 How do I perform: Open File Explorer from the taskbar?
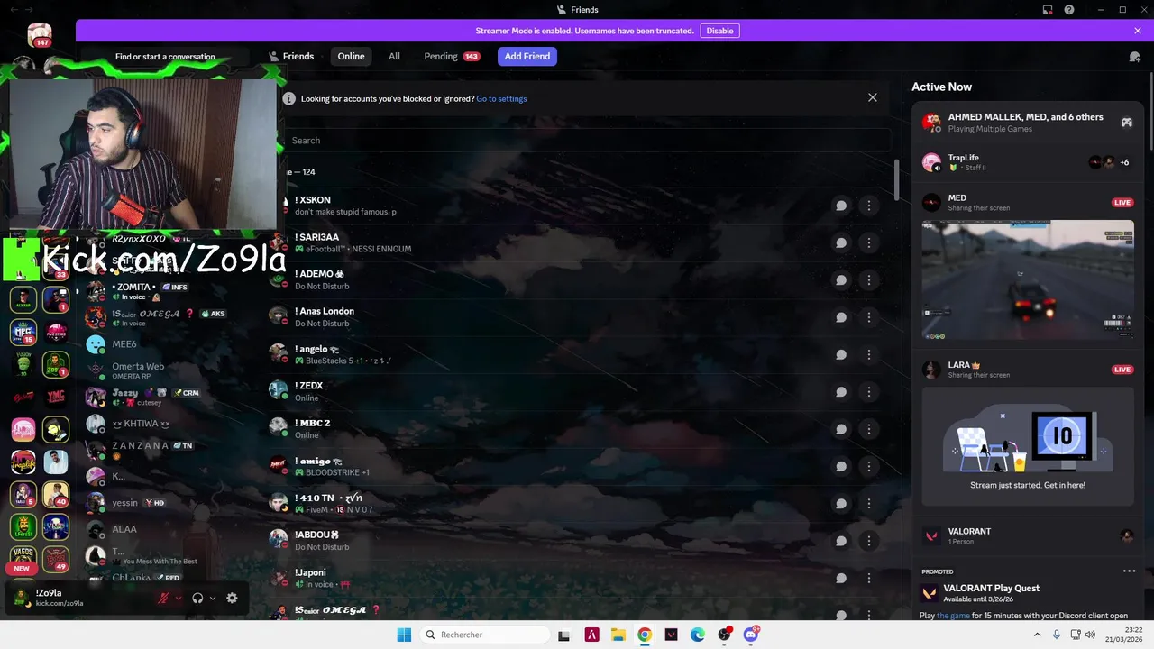[x=618, y=635]
